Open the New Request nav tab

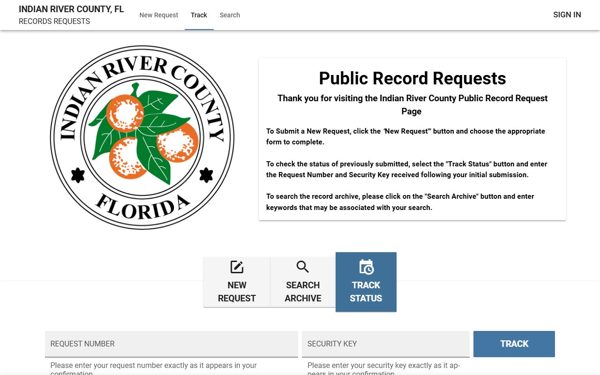(159, 15)
